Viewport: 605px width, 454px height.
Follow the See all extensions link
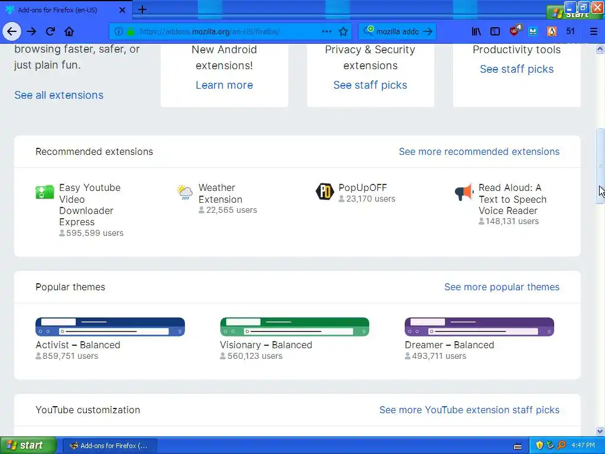click(58, 95)
